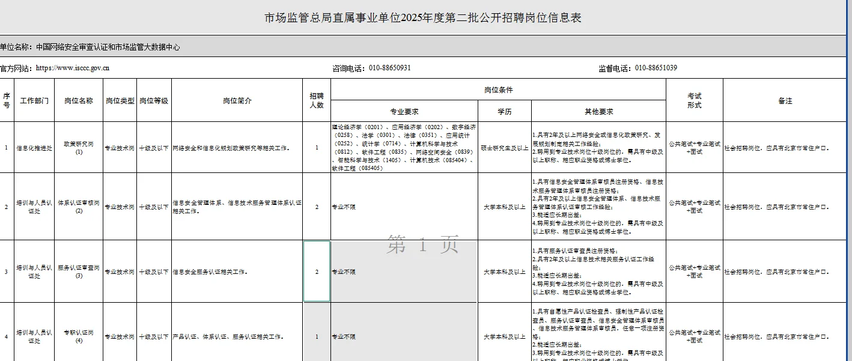Select 培训与人员认证处 in the 专职认证岗 row

pos(34,332)
